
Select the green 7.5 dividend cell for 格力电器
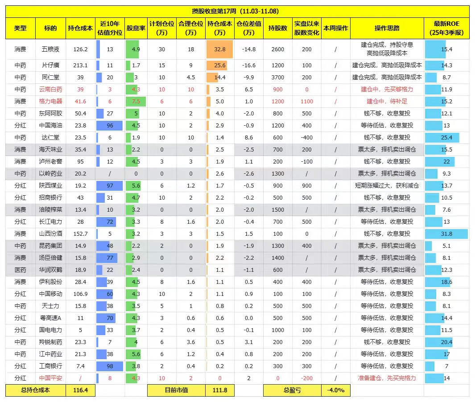pyautogui.click(x=136, y=102)
